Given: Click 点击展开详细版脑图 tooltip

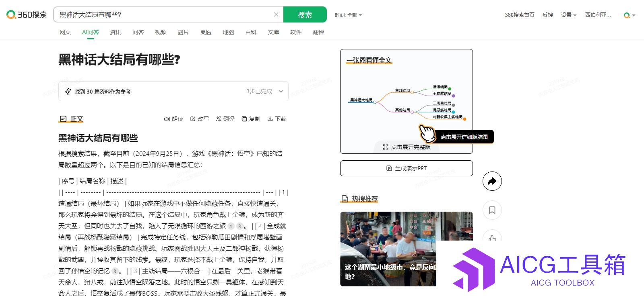Looking at the screenshot, I should 464,137.
